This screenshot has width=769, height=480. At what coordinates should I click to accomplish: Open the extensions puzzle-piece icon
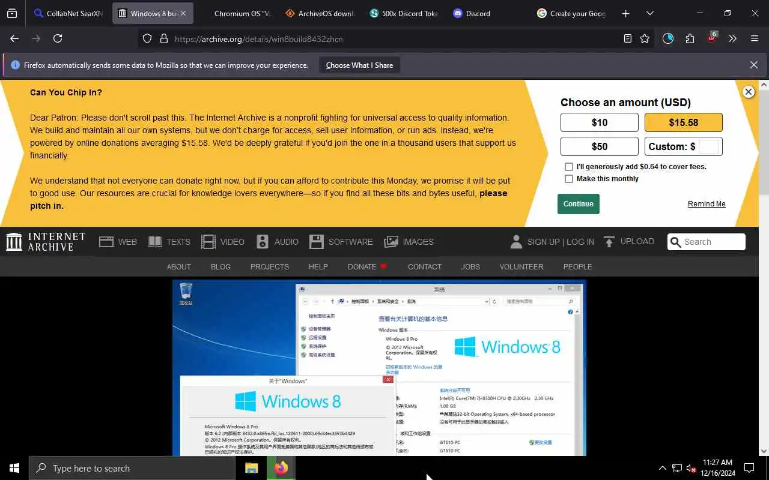(690, 38)
